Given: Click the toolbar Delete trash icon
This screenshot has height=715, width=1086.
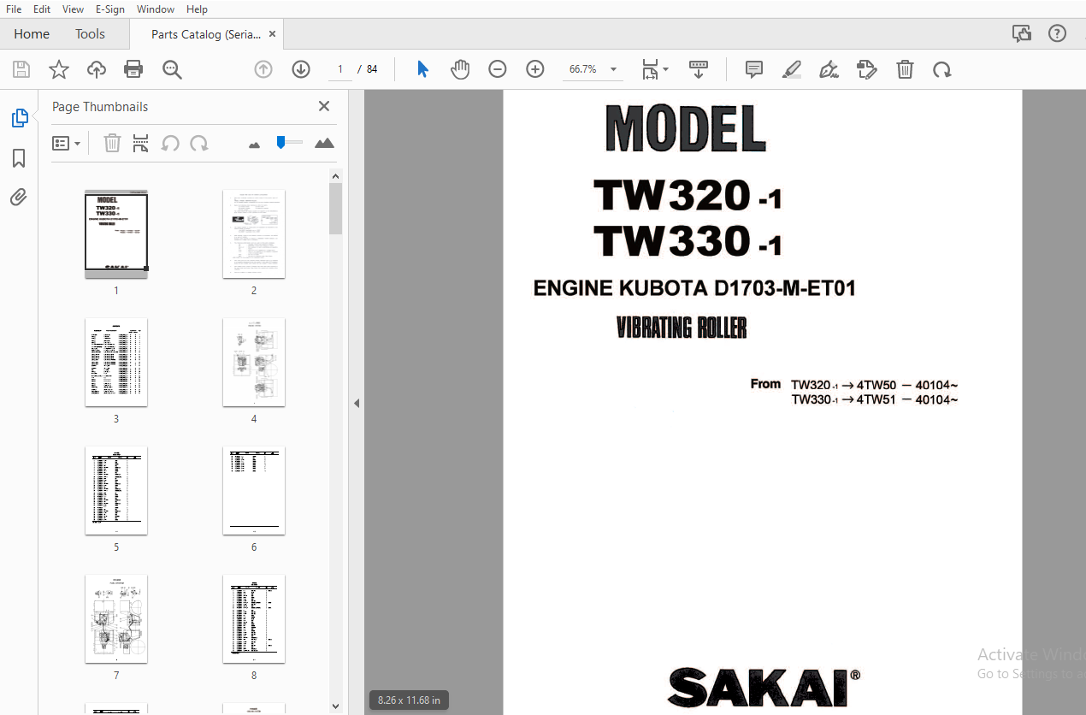Looking at the screenshot, I should pos(905,69).
